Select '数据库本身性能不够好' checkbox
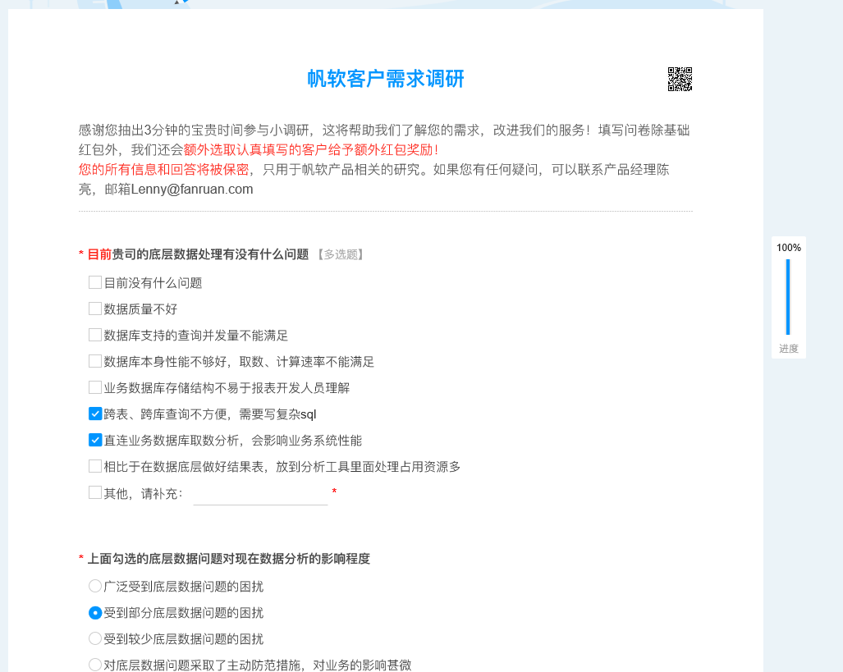Screen dimensions: 843x672 (95, 361)
